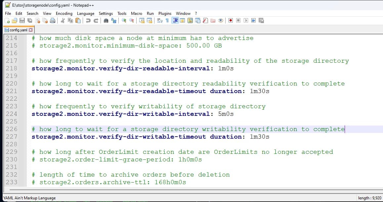383x202 pixels.
Task: Open the user defined language icon
Action: click(182, 21)
